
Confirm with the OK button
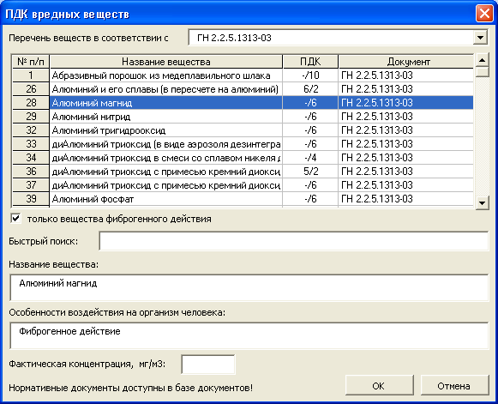click(379, 386)
